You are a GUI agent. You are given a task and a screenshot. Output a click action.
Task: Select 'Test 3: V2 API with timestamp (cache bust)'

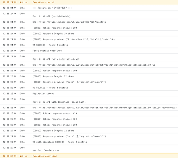59,102
